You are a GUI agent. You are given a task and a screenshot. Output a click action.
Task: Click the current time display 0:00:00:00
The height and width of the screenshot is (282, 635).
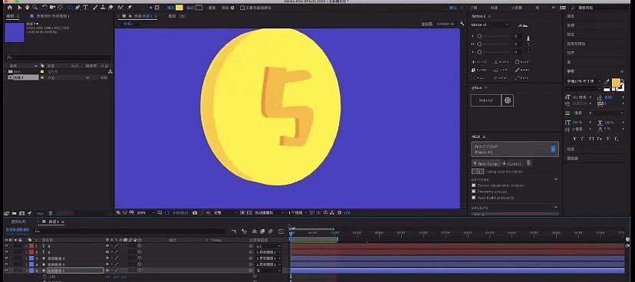(17, 229)
